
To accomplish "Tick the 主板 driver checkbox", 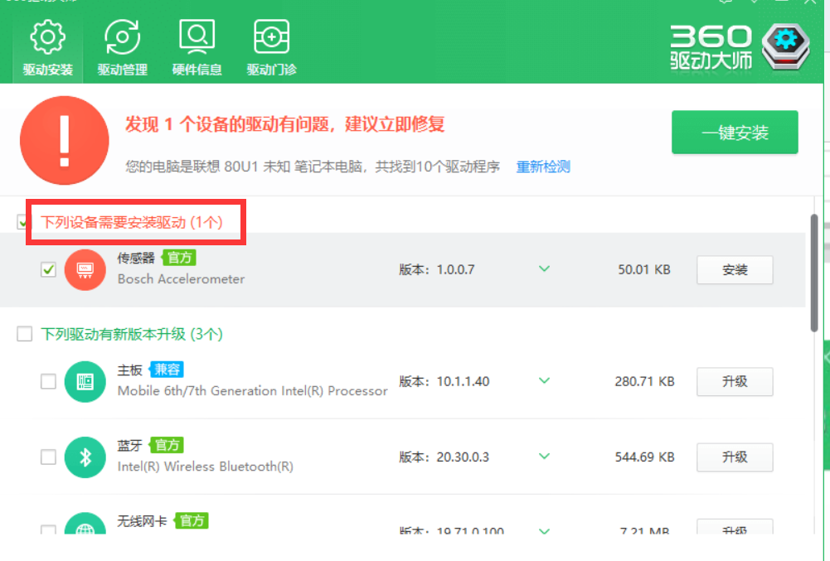I will coord(48,381).
